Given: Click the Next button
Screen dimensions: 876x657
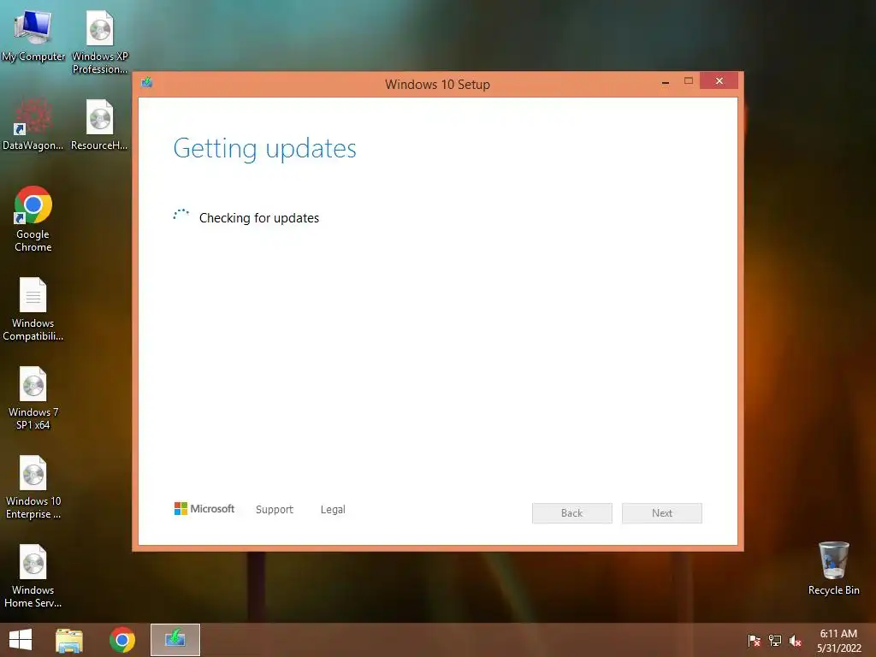Looking at the screenshot, I should pyautogui.click(x=662, y=513).
